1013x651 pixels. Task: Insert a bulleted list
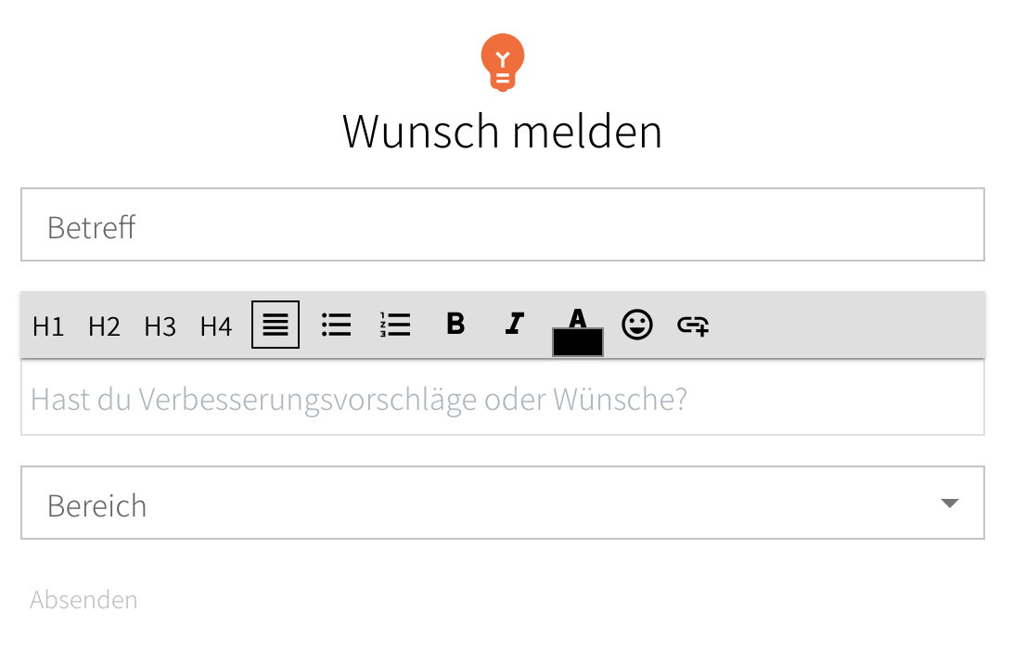[336, 325]
